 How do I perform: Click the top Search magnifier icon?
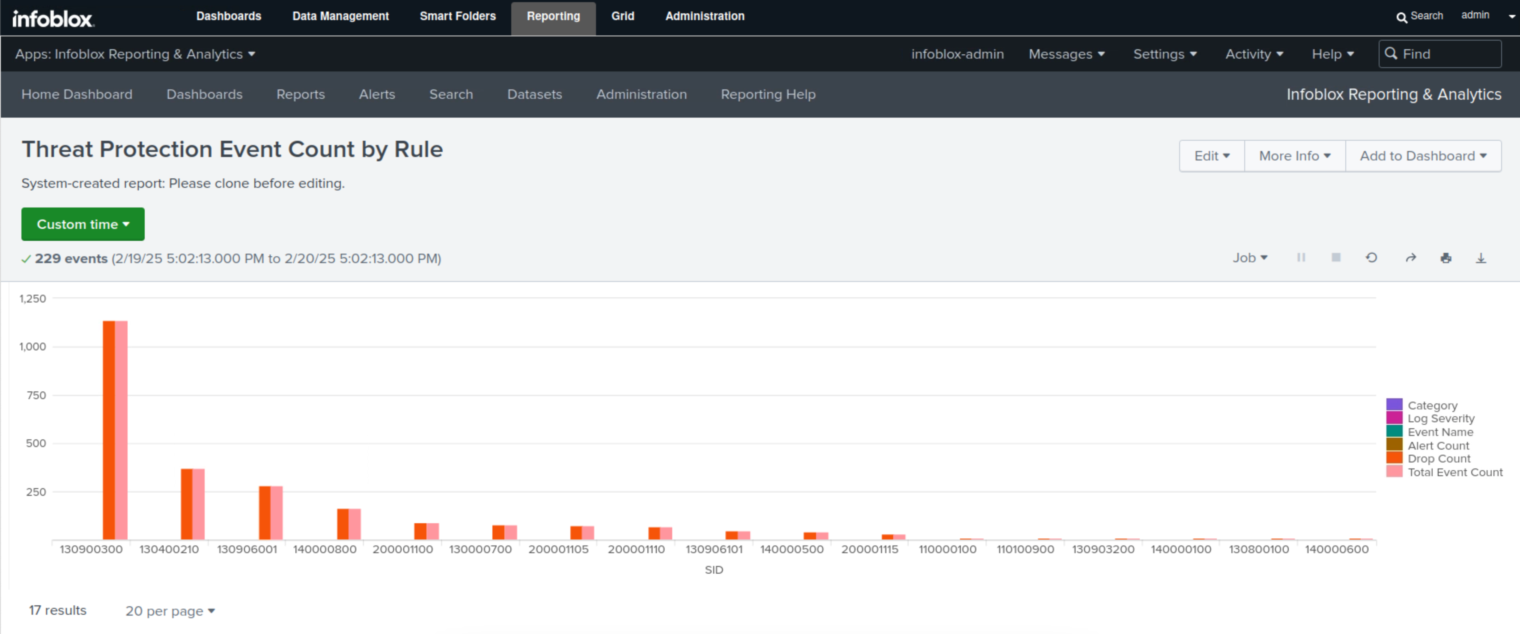[1401, 17]
